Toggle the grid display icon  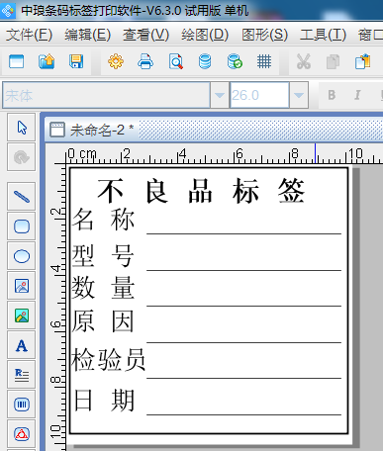point(264,61)
